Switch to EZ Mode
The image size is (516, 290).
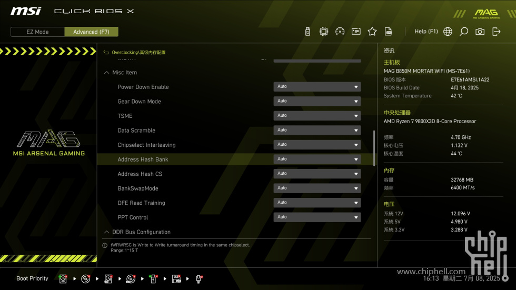pyautogui.click(x=37, y=32)
